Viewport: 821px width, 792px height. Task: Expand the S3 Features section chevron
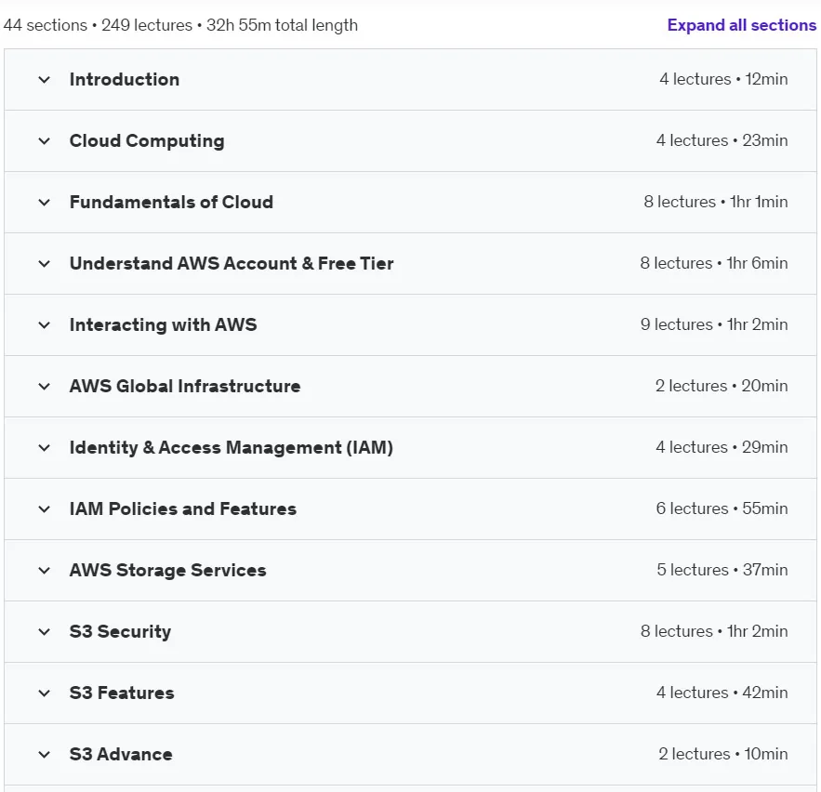coord(45,693)
